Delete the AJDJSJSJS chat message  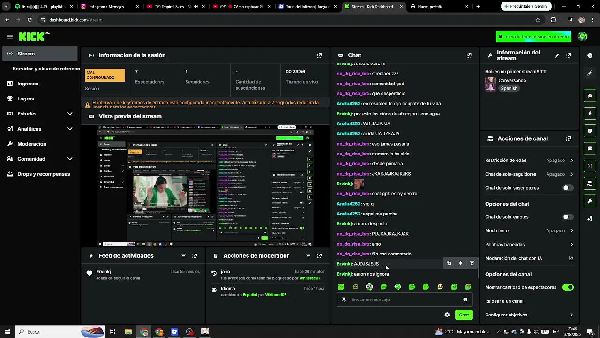point(472,263)
